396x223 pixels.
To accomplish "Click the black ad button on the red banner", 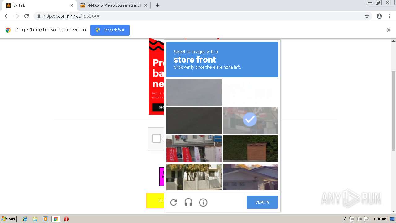I will [x=158, y=107].
